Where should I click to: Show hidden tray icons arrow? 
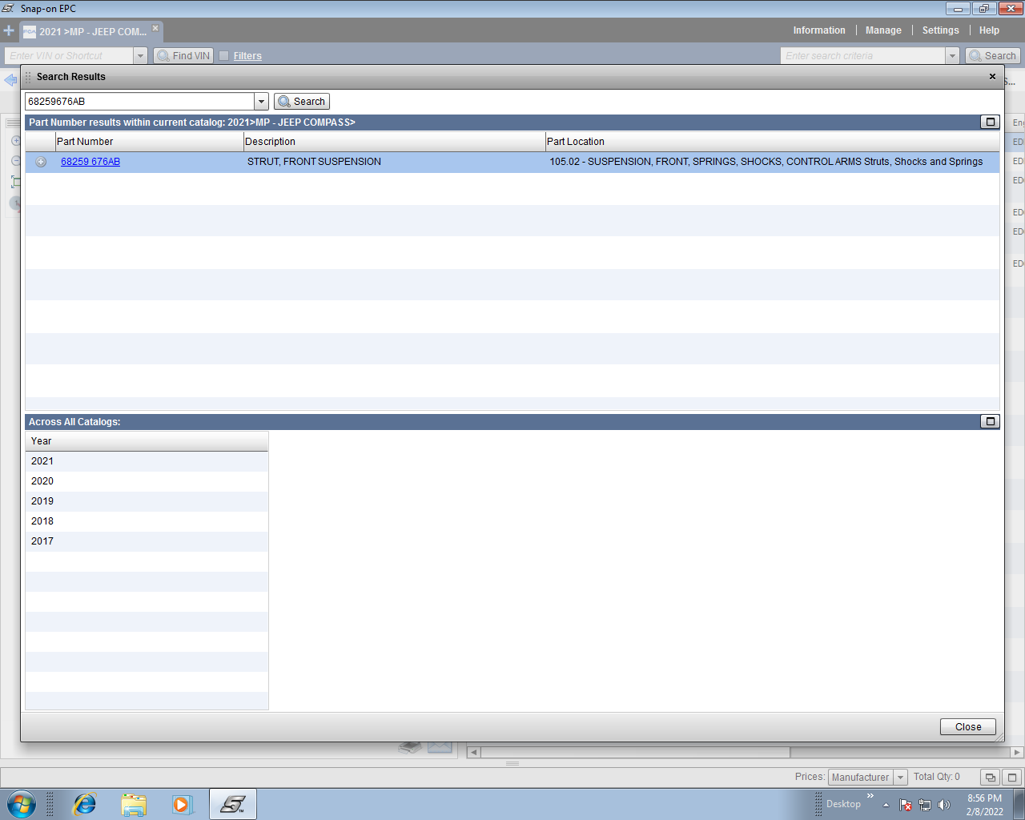pyautogui.click(x=886, y=805)
